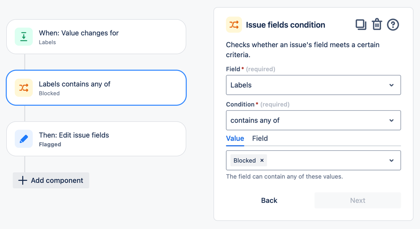Switch to the Value tab
The height and width of the screenshot is (229, 420).
[235, 138]
